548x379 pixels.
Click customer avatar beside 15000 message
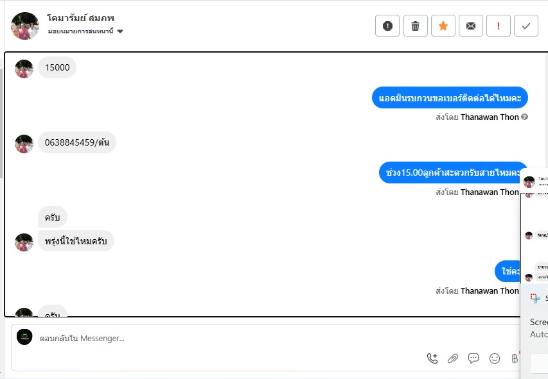(24, 69)
